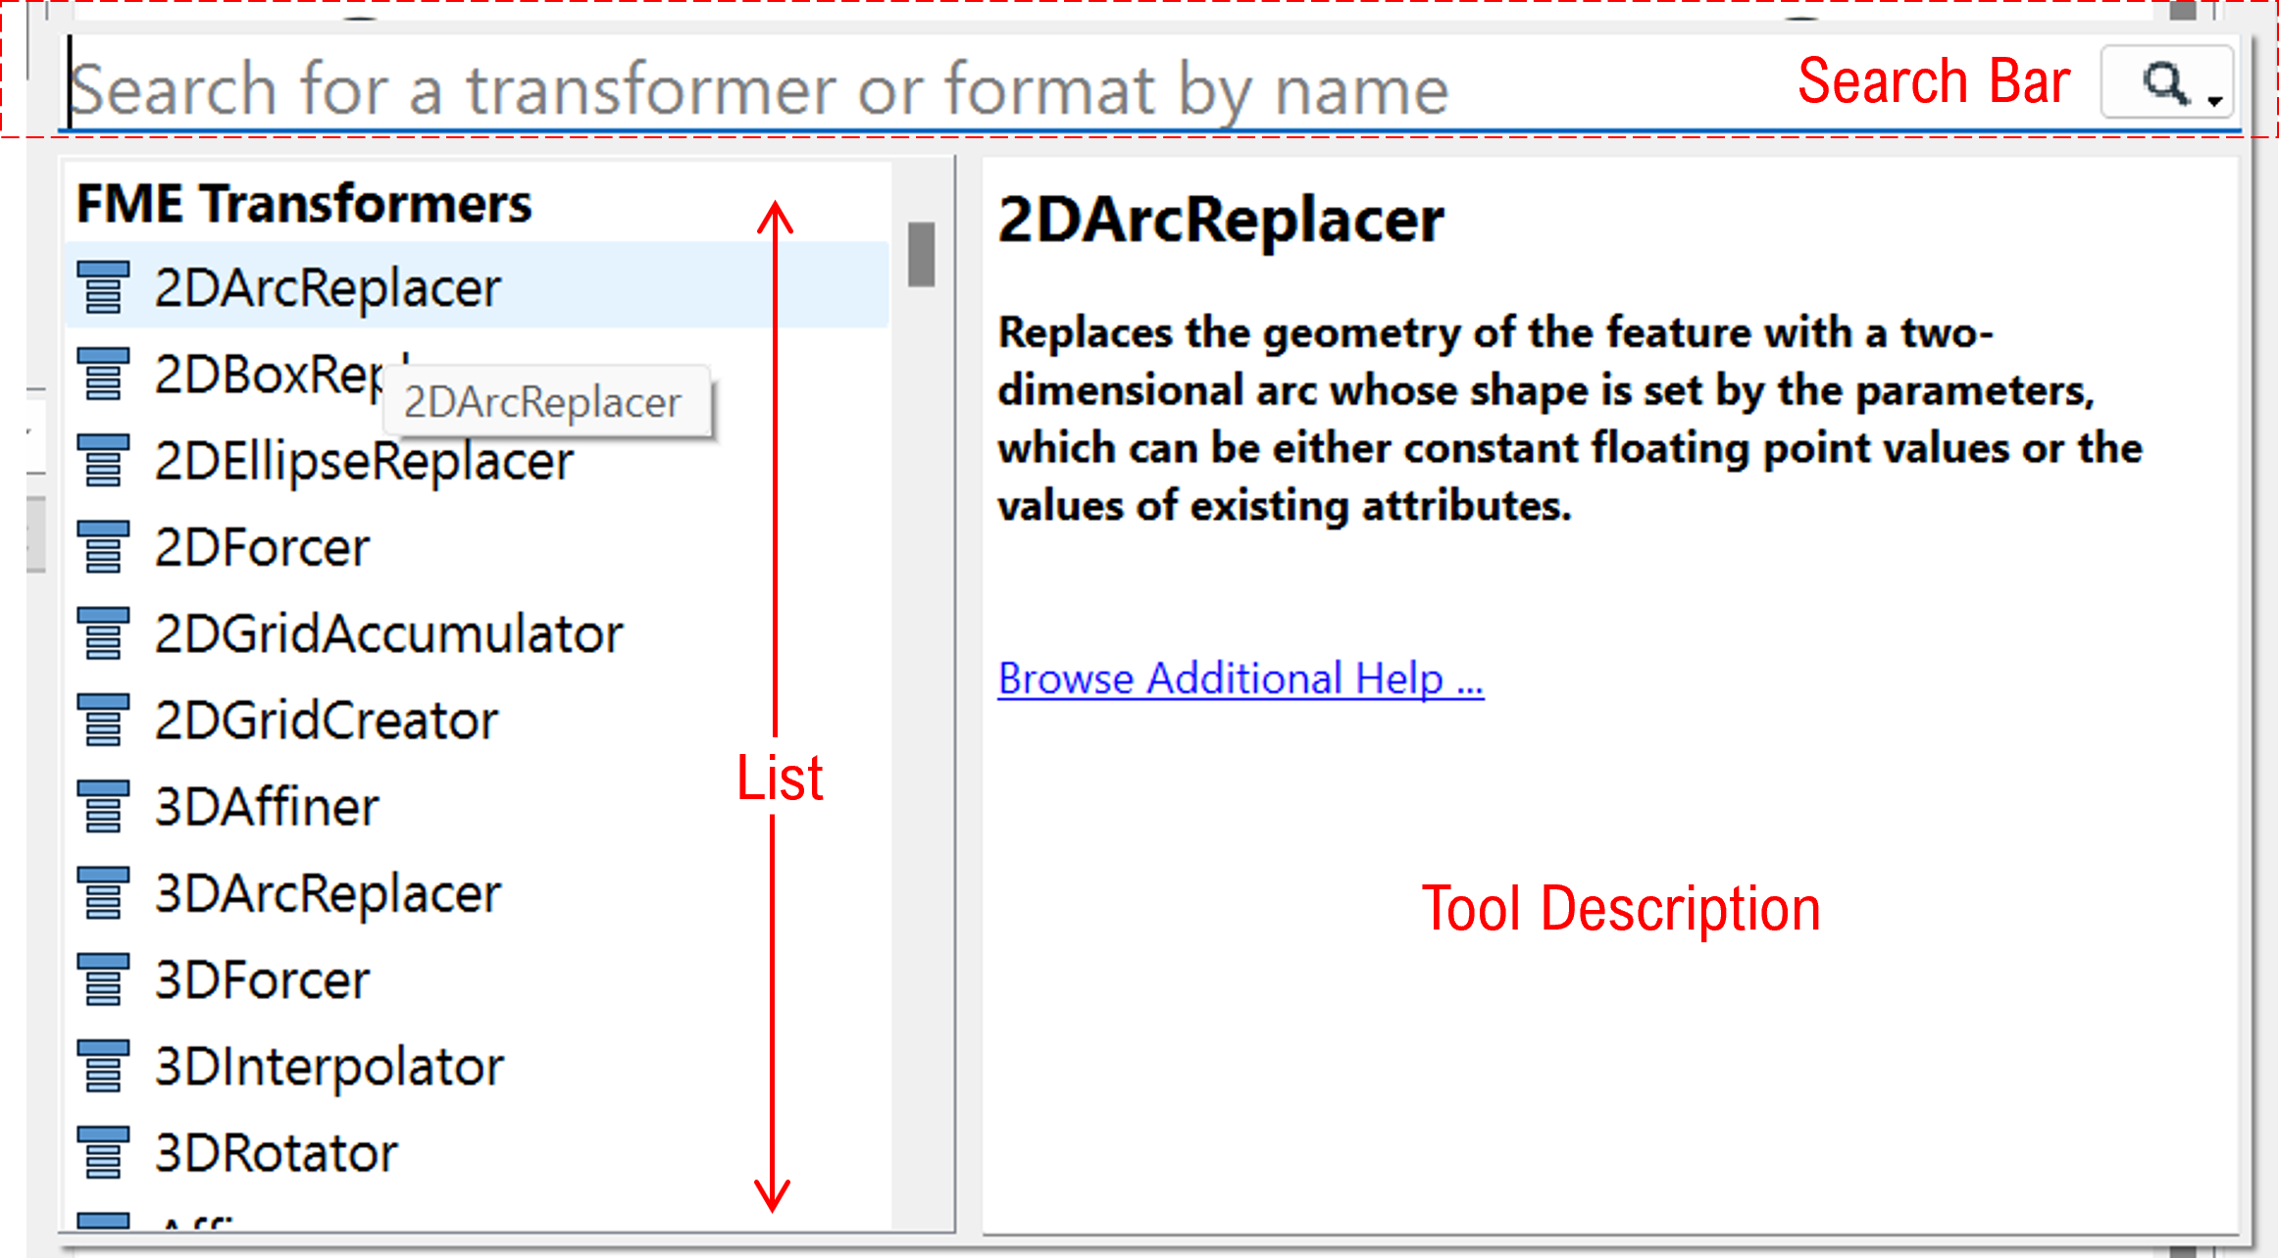
Task: Select 3DInterpolator in the list
Action: [477, 1065]
